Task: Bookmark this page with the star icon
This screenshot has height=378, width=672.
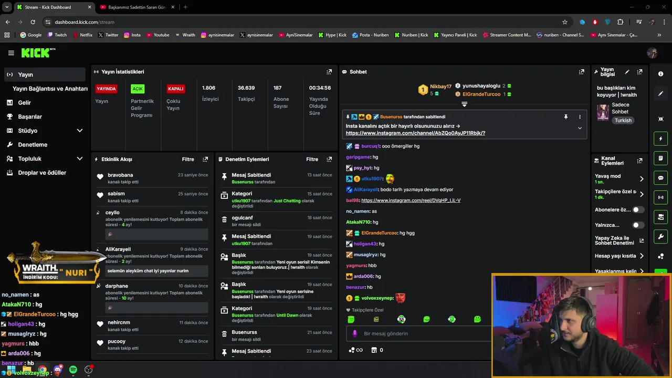Action: pos(565,22)
